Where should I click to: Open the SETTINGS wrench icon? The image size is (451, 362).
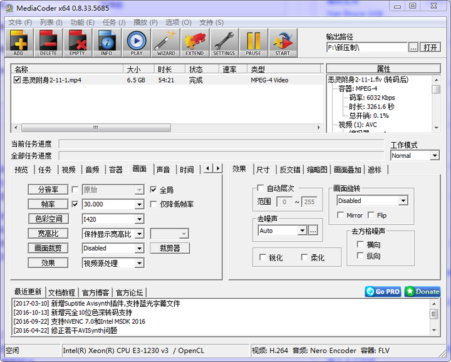click(224, 43)
